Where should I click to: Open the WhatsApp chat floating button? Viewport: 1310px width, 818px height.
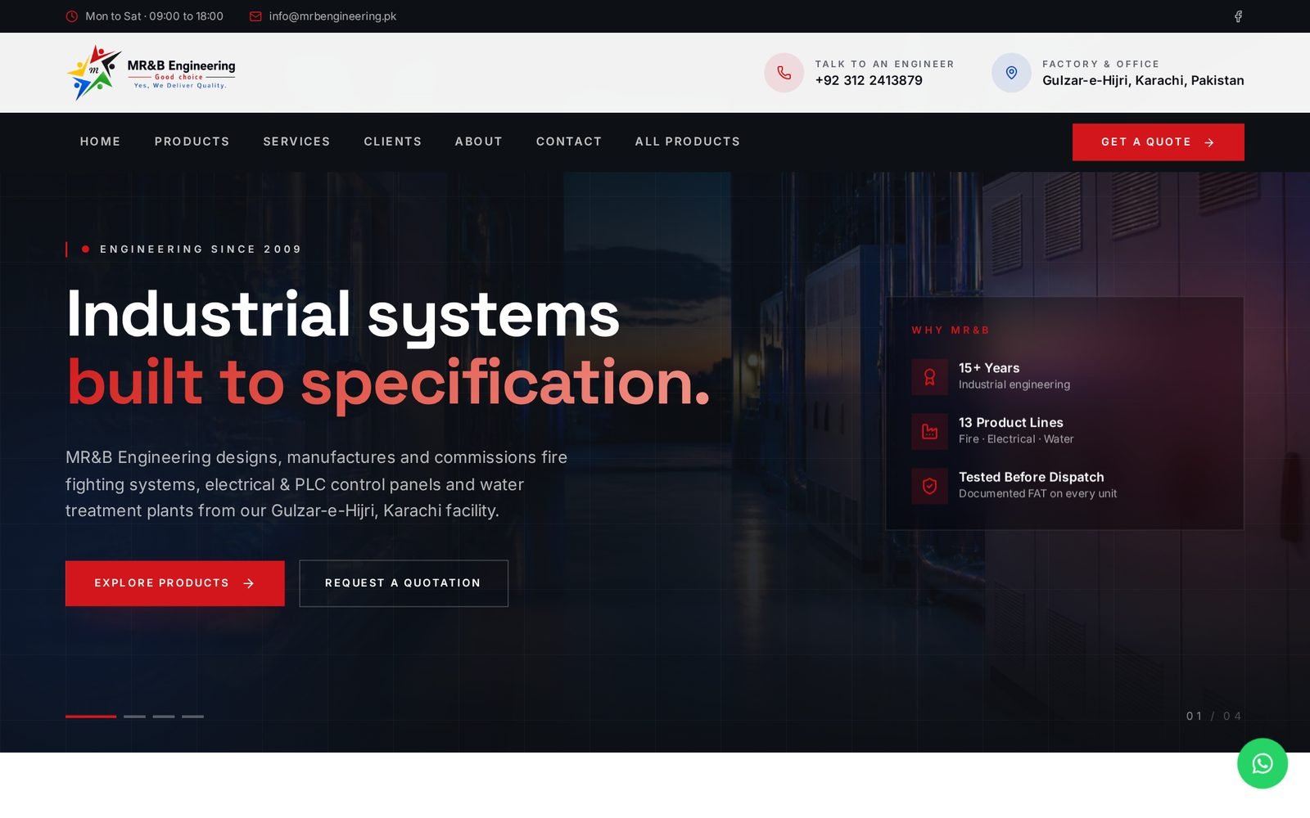point(1262,763)
